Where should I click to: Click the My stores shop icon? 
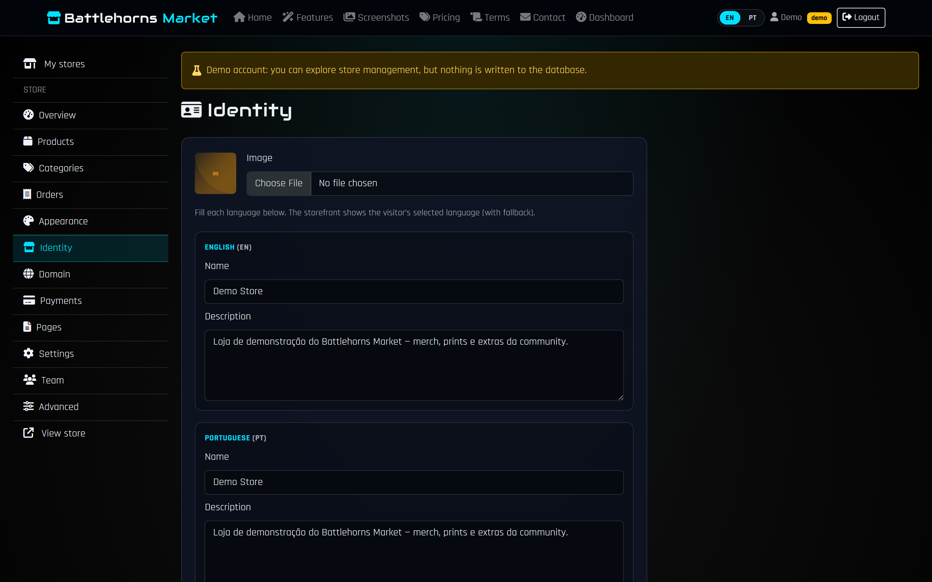click(30, 63)
